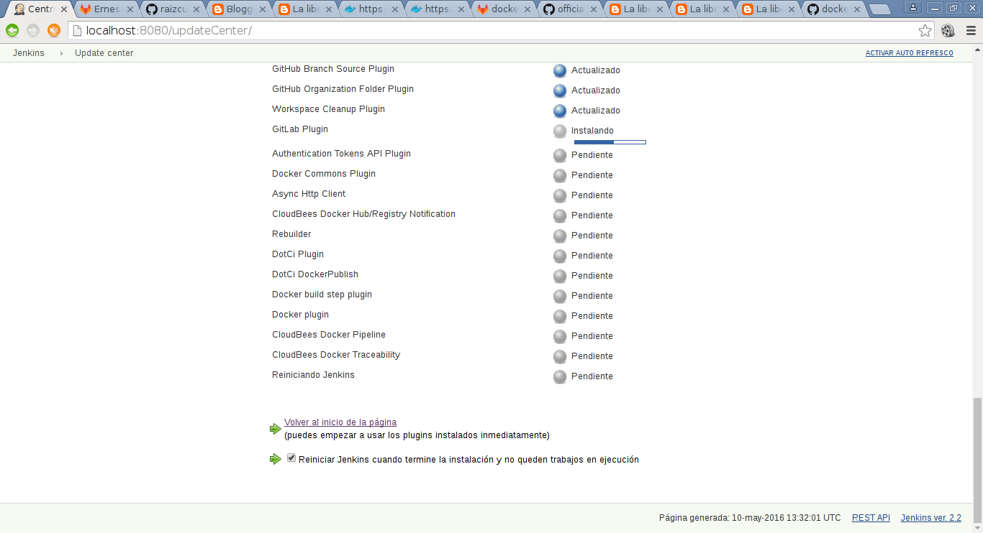Click the film reel extension icon
This screenshot has width=983, height=533.
(x=948, y=31)
